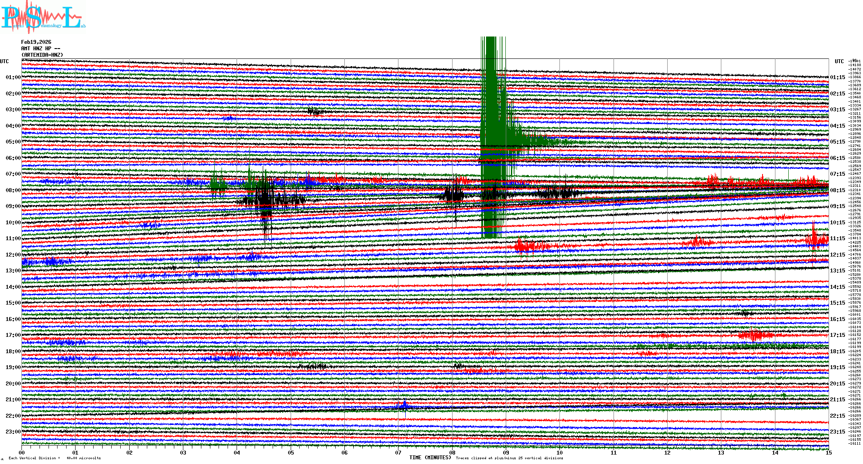Image resolution: width=863 pixels, height=464 pixels.
Task: Click minute 15 on the bottom time axis
Action: (x=828, y=452)
